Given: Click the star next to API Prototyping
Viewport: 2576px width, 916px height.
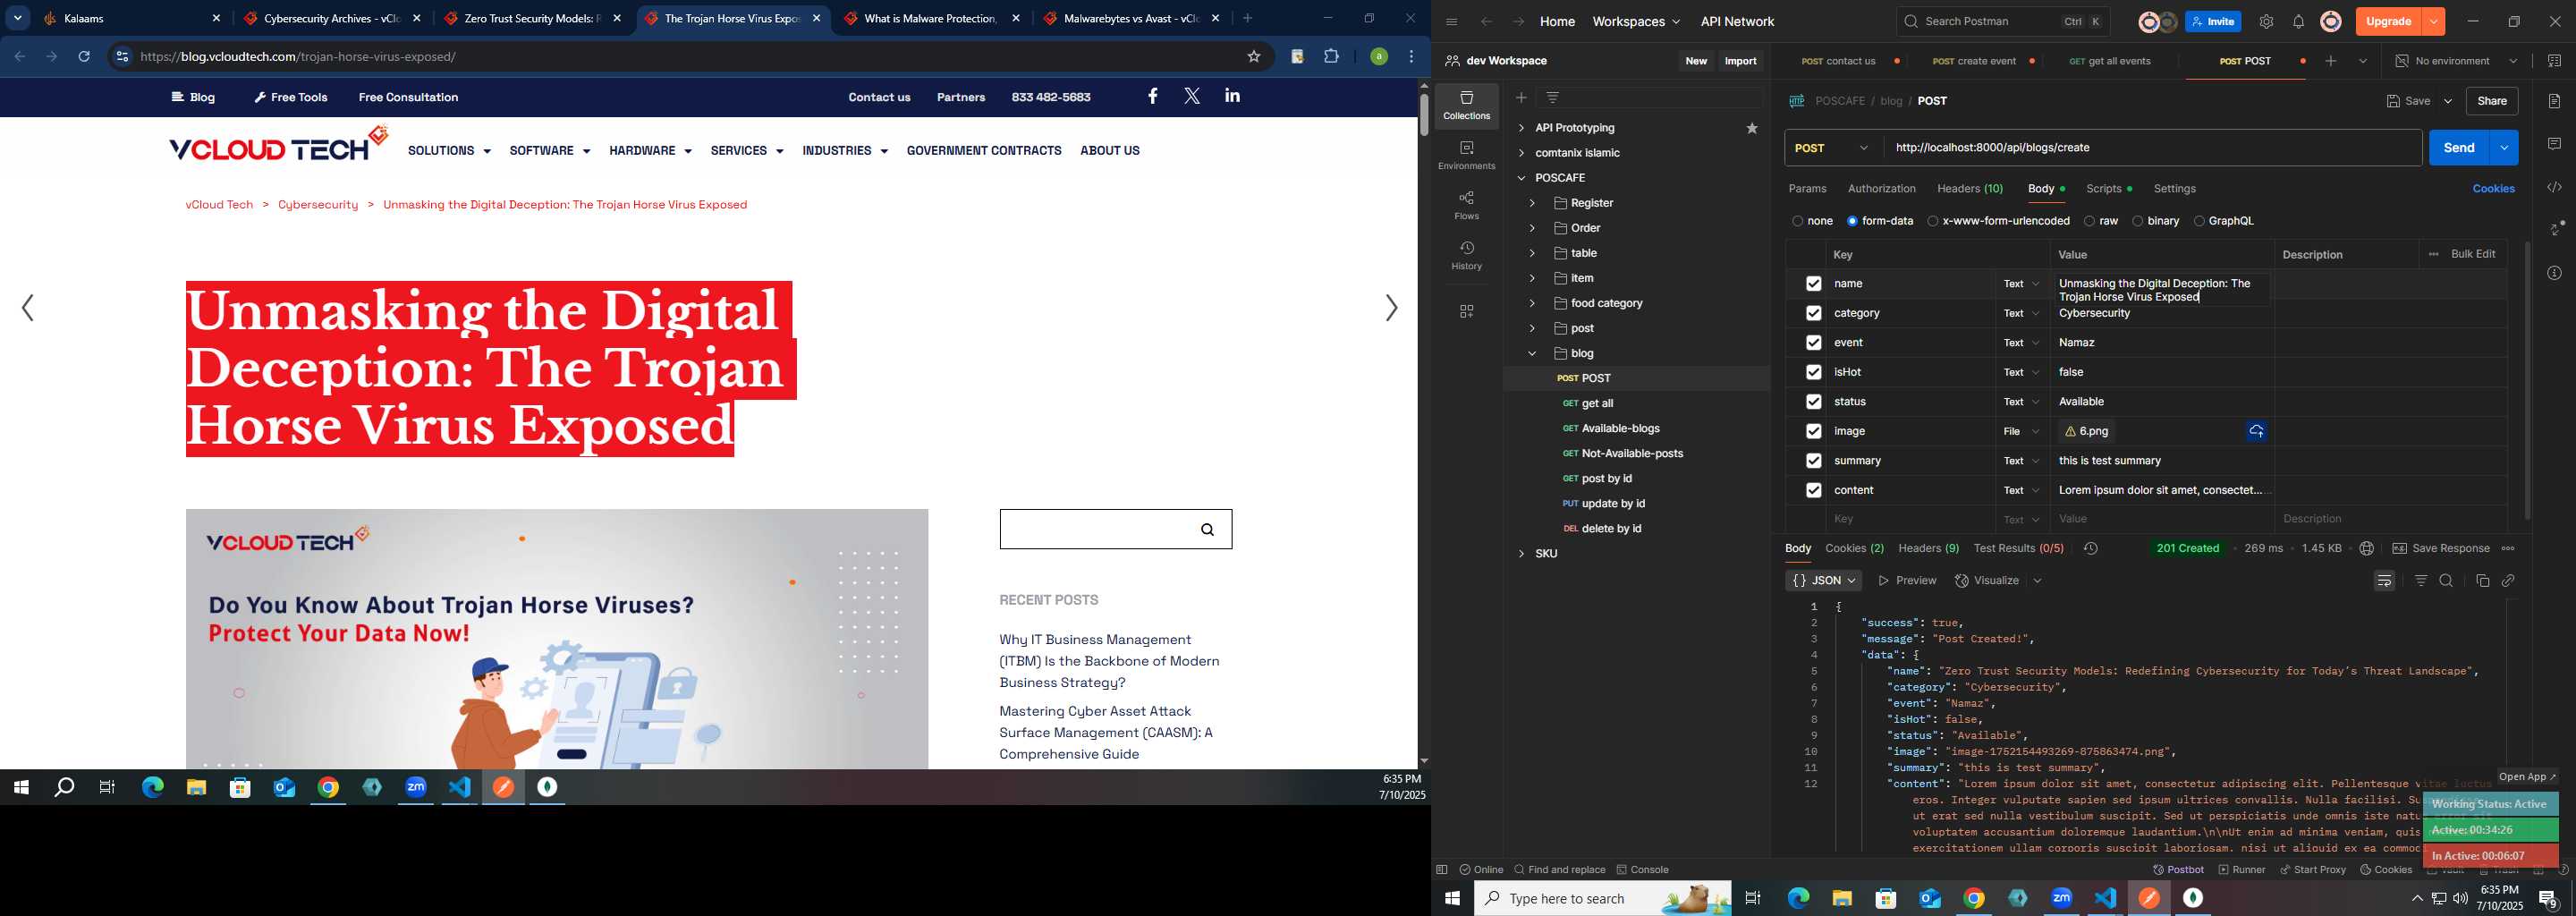Looking at the screenshot, I should tap(1752, 128).
